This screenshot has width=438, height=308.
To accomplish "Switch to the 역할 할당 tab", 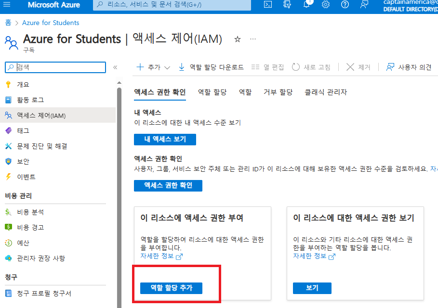I will click(212, 92).
